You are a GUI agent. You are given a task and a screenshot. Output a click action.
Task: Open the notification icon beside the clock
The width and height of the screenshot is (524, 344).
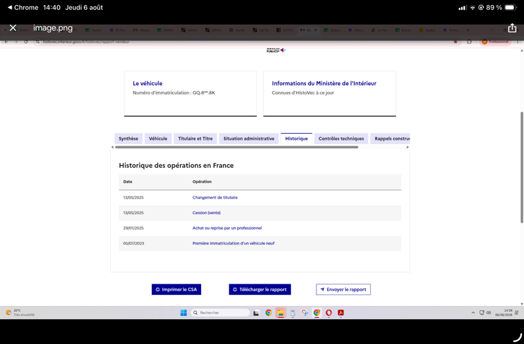click(517, 313)
